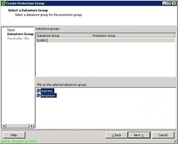This screenshot has width=178, height=144.
Task: Click the Next button
Action: 139,135
